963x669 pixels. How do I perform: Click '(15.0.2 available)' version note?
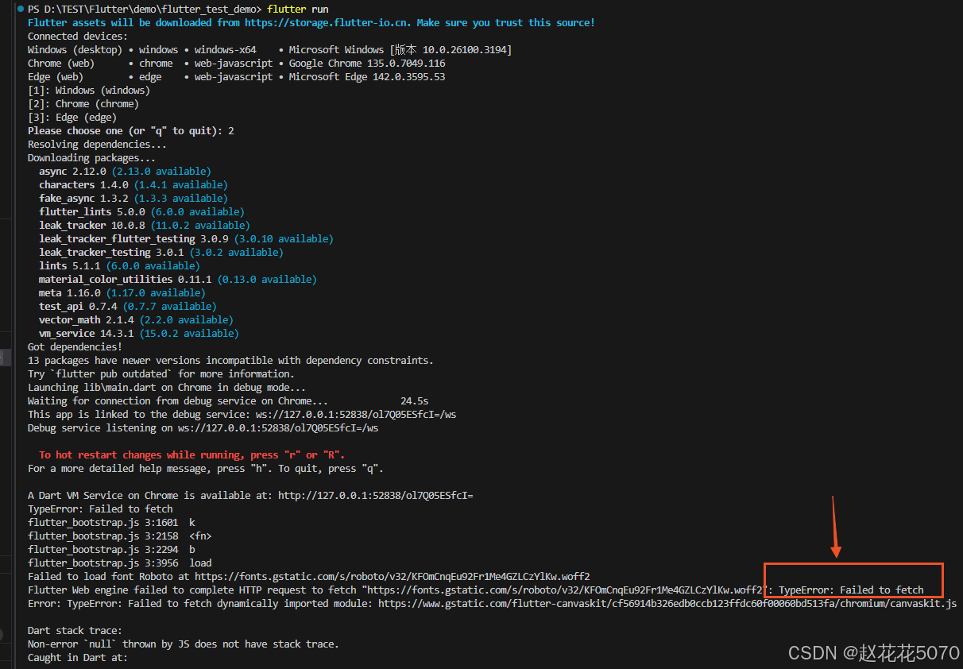pos(188,333)
